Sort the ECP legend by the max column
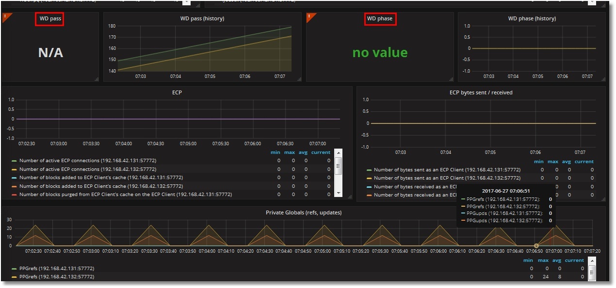The height and width of the screenshot is (288, 616). (x=290, y=152)
